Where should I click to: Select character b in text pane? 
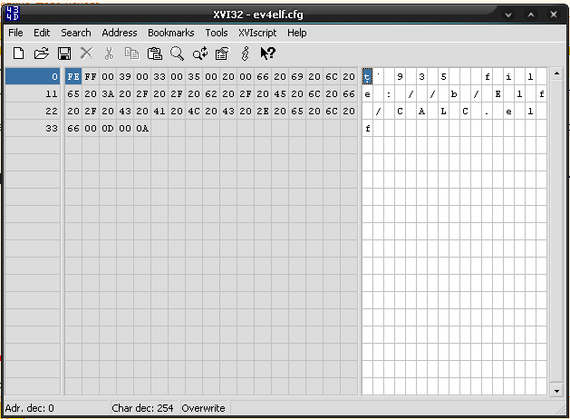454,93
